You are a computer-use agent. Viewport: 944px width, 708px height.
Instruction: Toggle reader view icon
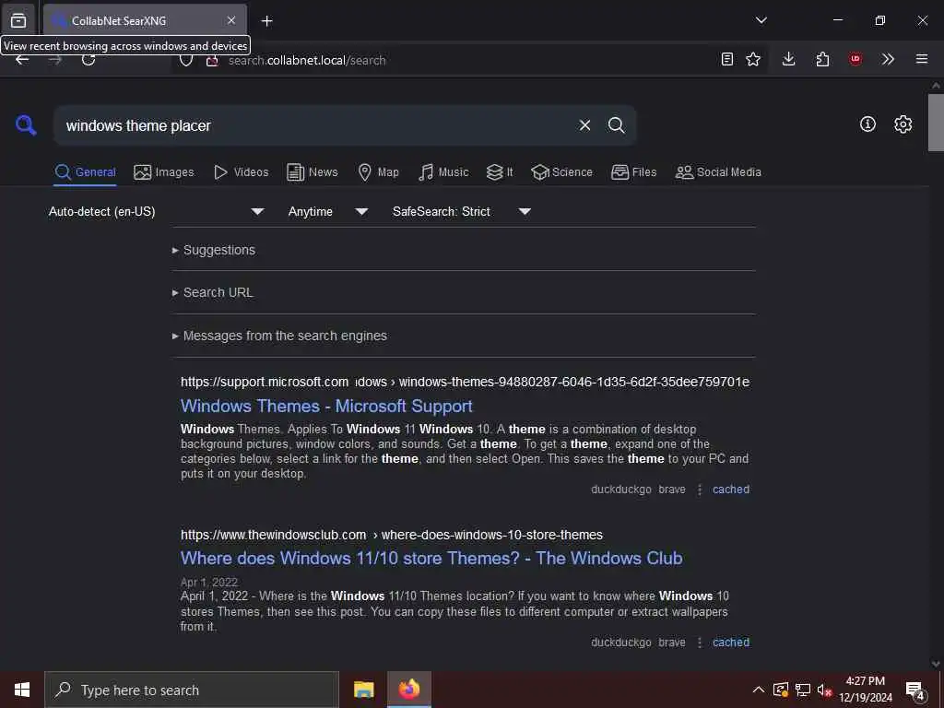click(727, 59)
